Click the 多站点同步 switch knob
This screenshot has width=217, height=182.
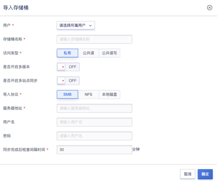click(x=62, y=81)
